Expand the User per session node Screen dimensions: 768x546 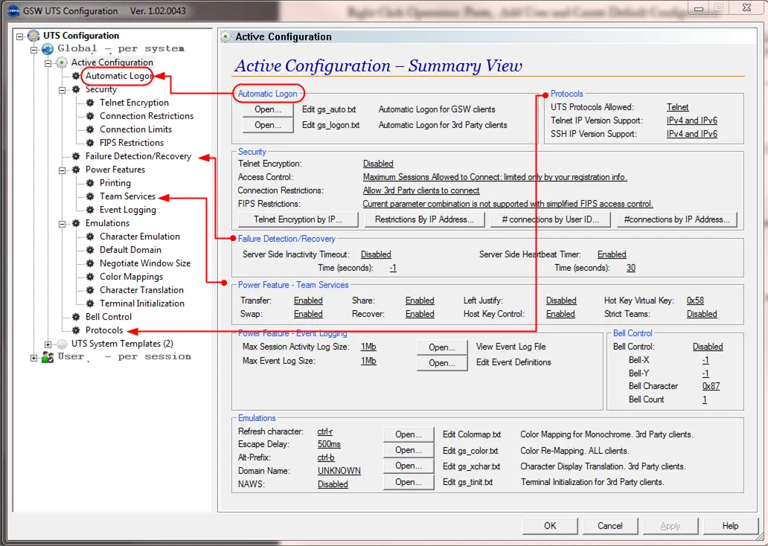(x=33, y=358)
